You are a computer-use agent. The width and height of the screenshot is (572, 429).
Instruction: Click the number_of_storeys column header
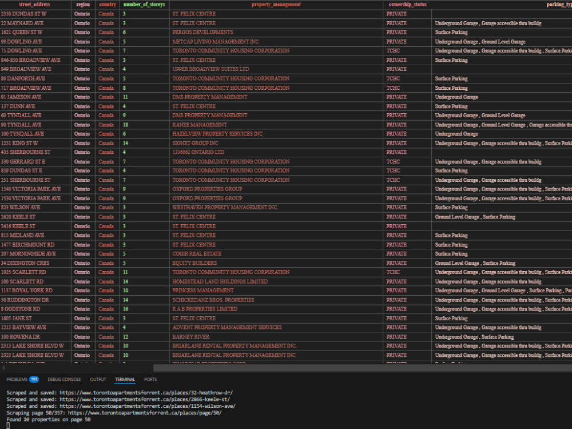click(145, 5)
